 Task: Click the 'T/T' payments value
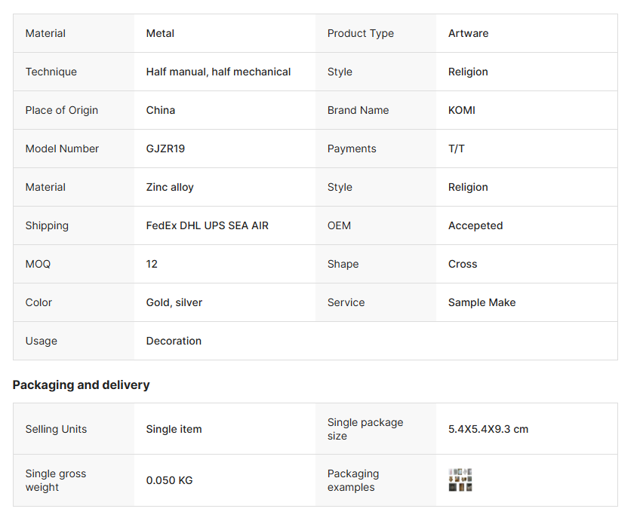(x=456, y=149)
